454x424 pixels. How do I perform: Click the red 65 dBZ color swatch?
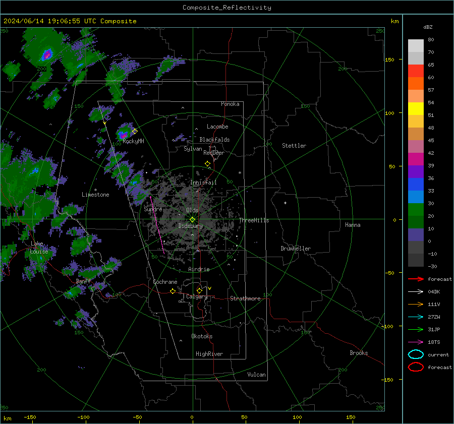(x=416, y=71)
